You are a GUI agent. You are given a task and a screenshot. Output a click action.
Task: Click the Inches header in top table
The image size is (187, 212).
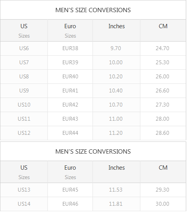point(116,26)
